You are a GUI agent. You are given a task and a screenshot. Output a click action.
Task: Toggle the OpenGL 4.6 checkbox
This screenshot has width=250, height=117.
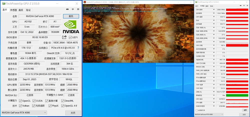pos(63,106)
